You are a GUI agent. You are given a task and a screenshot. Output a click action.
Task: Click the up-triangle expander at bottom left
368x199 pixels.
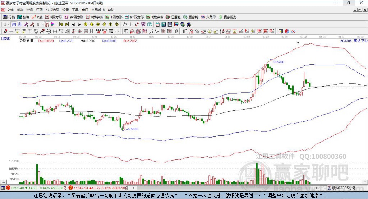pos(3,182)
